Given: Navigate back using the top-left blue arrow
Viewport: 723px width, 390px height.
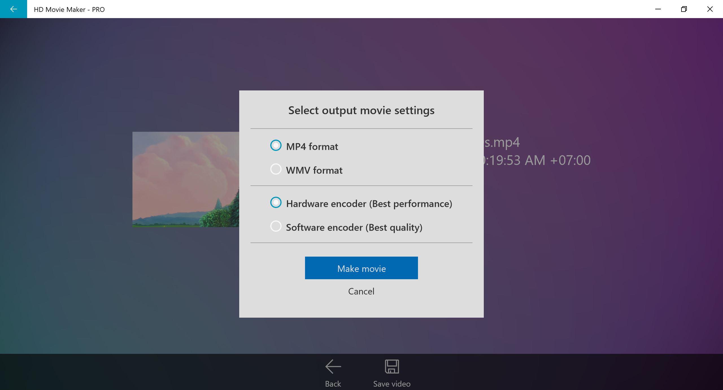Looking at the screenshot, I should click(13, 9).
